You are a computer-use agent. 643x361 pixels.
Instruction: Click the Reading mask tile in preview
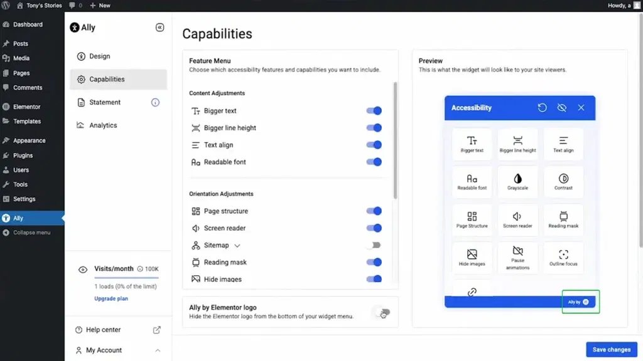pos(563,219)
